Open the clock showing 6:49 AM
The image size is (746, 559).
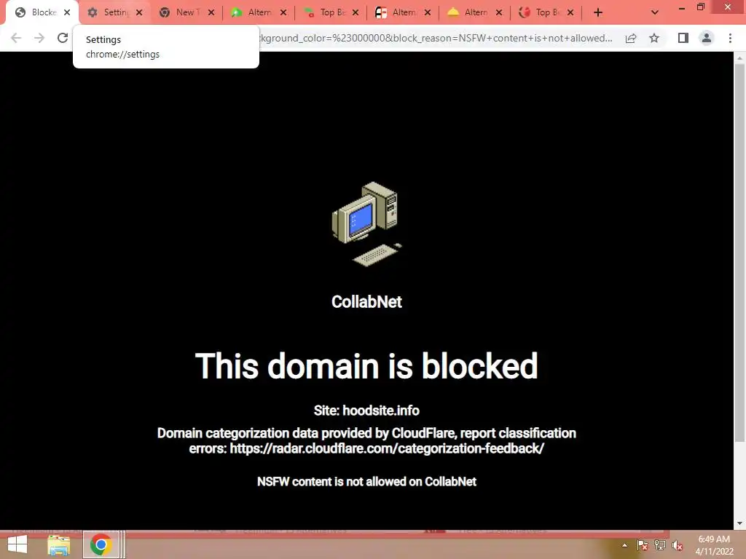(x=714, y=545)
